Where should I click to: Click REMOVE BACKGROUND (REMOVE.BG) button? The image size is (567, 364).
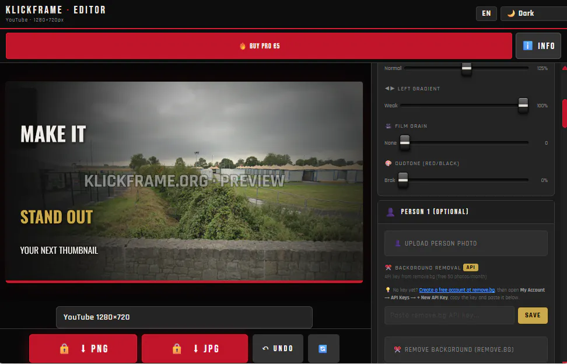coord(466,349)
